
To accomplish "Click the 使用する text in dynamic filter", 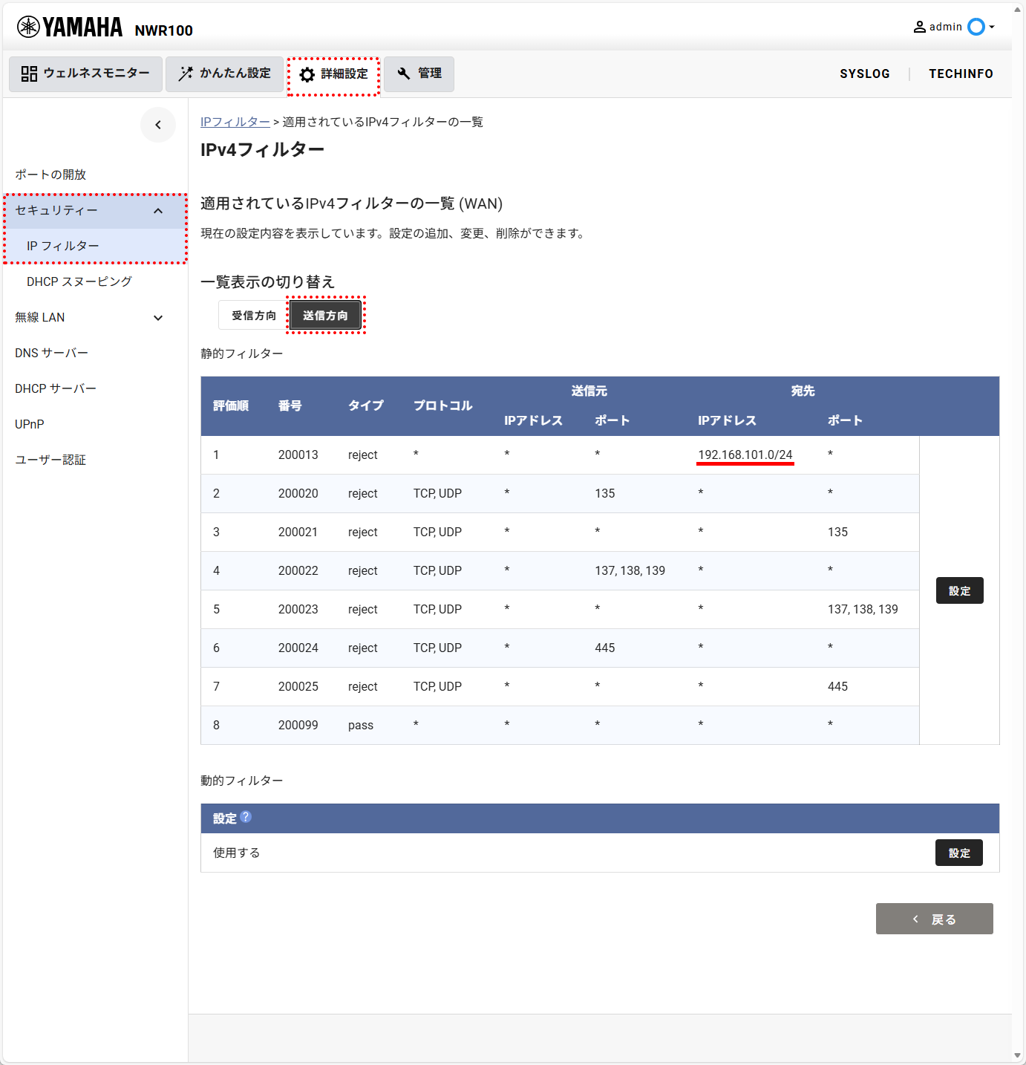I will pos(237,853).
